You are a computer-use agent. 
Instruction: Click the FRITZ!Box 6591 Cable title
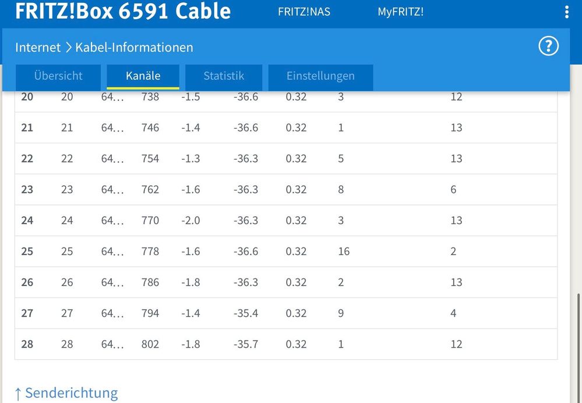[x=123, y=11]
